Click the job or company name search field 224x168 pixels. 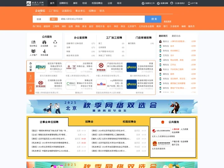pos(102,19)
